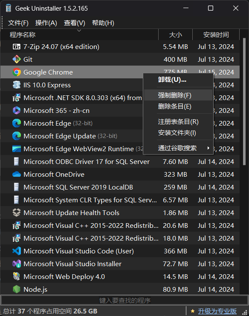
Task: Choose 安装文件夹(I) from context menu
Action: point(178,133)
